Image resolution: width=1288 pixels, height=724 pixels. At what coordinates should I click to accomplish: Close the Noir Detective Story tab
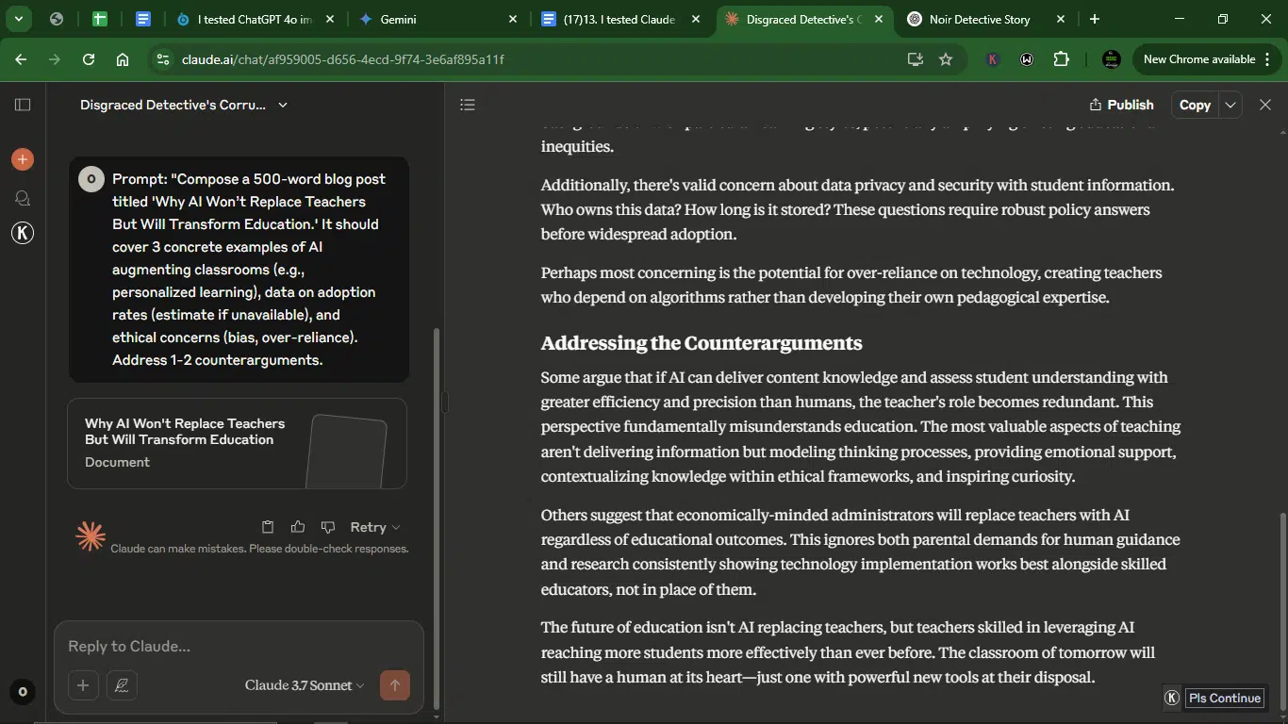point(1060,19)
